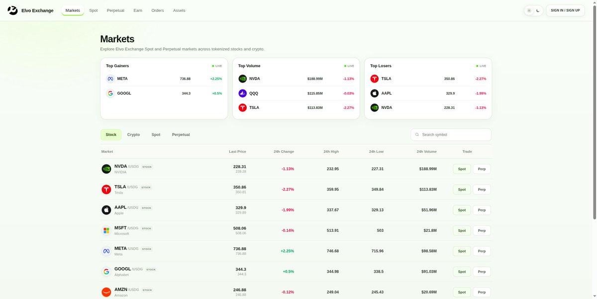Click the Search symbol input field
Image resolution: width=597 pixels, height=299 pixels.
(451, 134)
